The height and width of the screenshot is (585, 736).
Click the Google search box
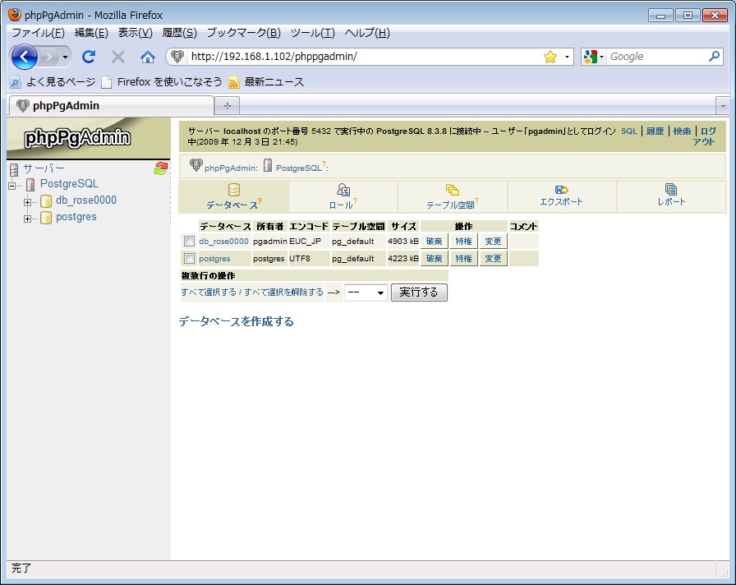tap(657, 57)
